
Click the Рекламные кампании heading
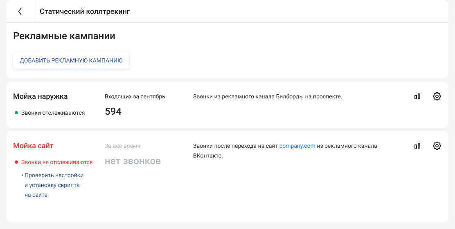(64, 36)
